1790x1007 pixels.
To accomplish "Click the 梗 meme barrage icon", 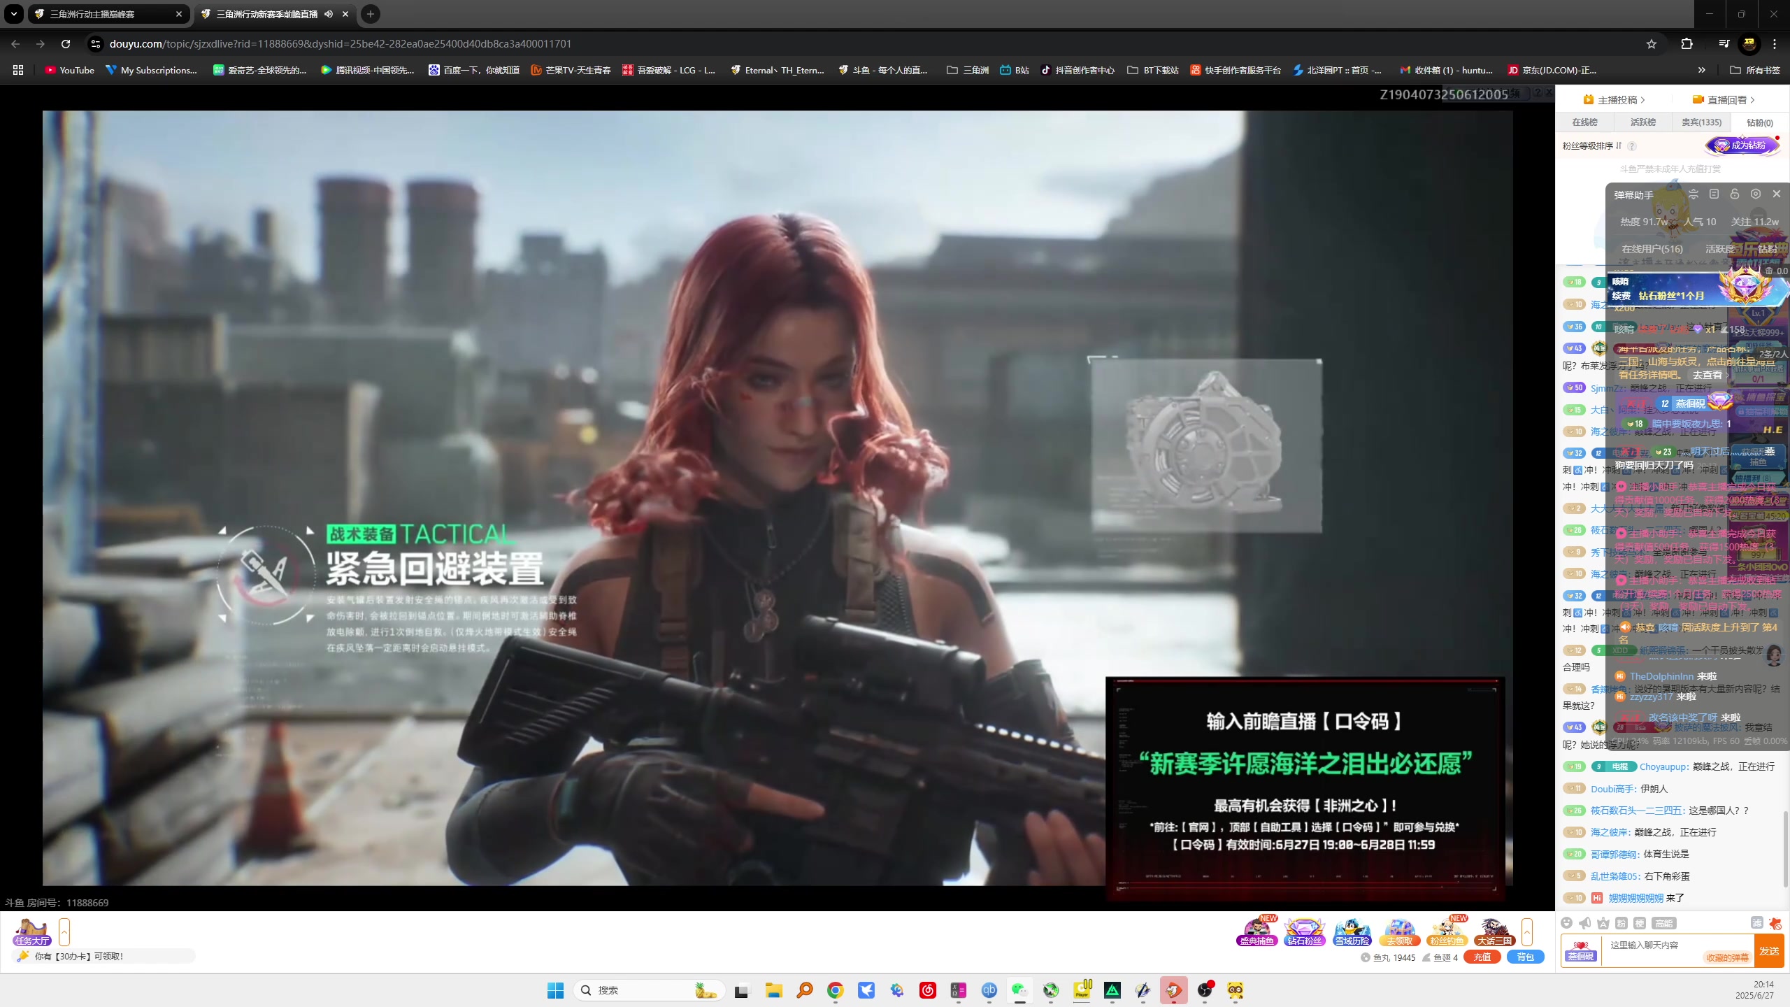I will coord(1640,923).
